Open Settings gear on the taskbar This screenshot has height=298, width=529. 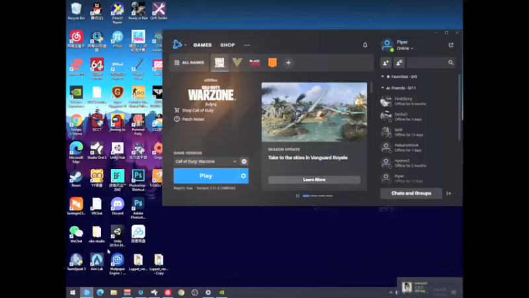pos(208,293)
